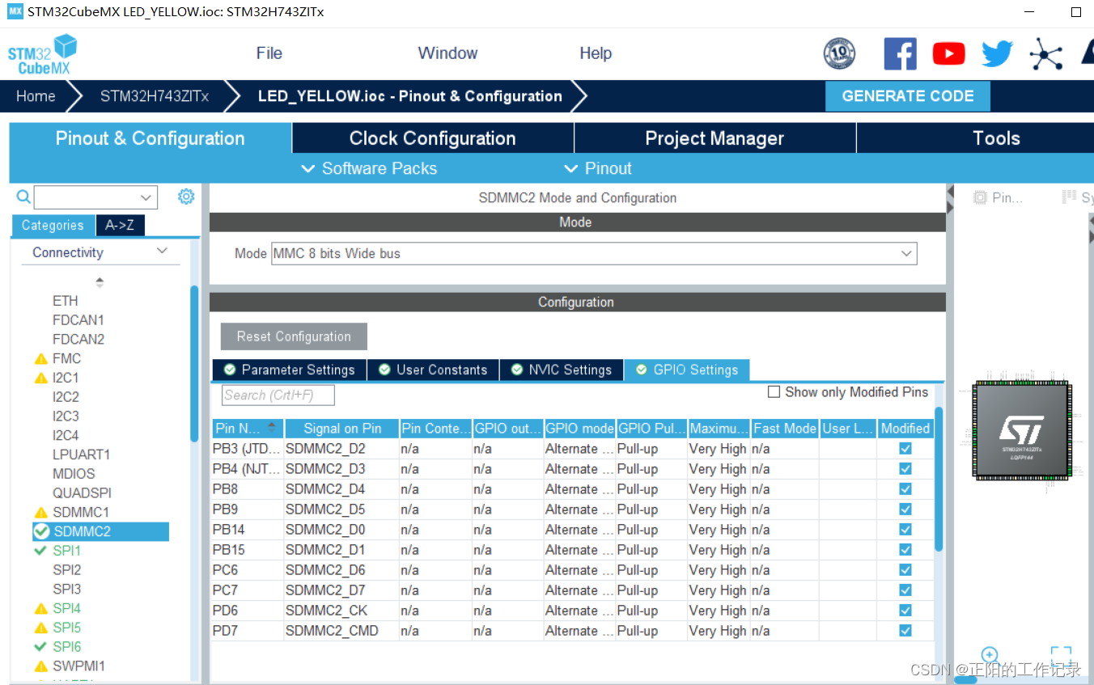Open the Window menu
Image resolution: width=1094 pixels, height=685 pixels.
447,53
